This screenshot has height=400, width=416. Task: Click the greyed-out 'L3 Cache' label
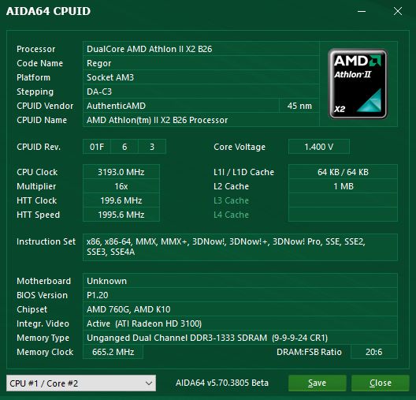click(x=231, y=200)
